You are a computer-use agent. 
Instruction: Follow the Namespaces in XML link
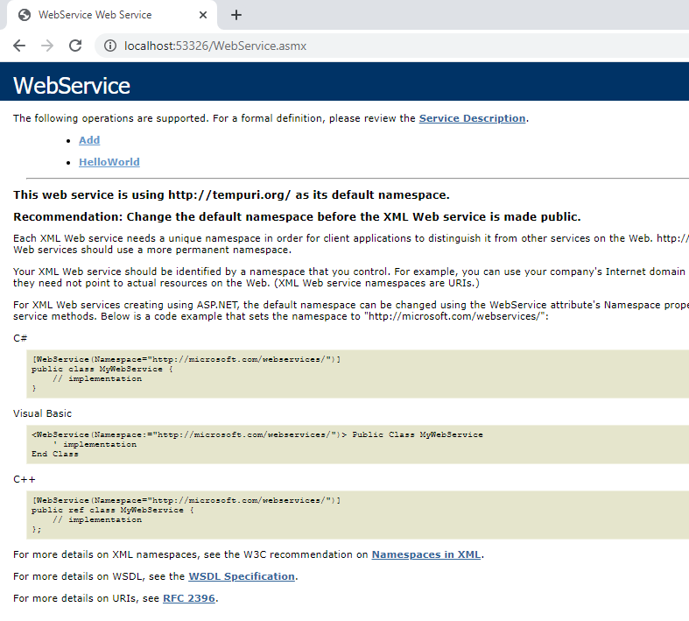pos(425,554)
